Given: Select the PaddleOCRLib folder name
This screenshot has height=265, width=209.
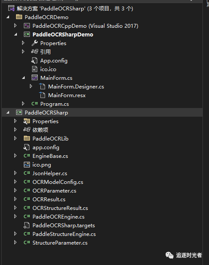Looking at the screenshot, I should tap(50, 139).
